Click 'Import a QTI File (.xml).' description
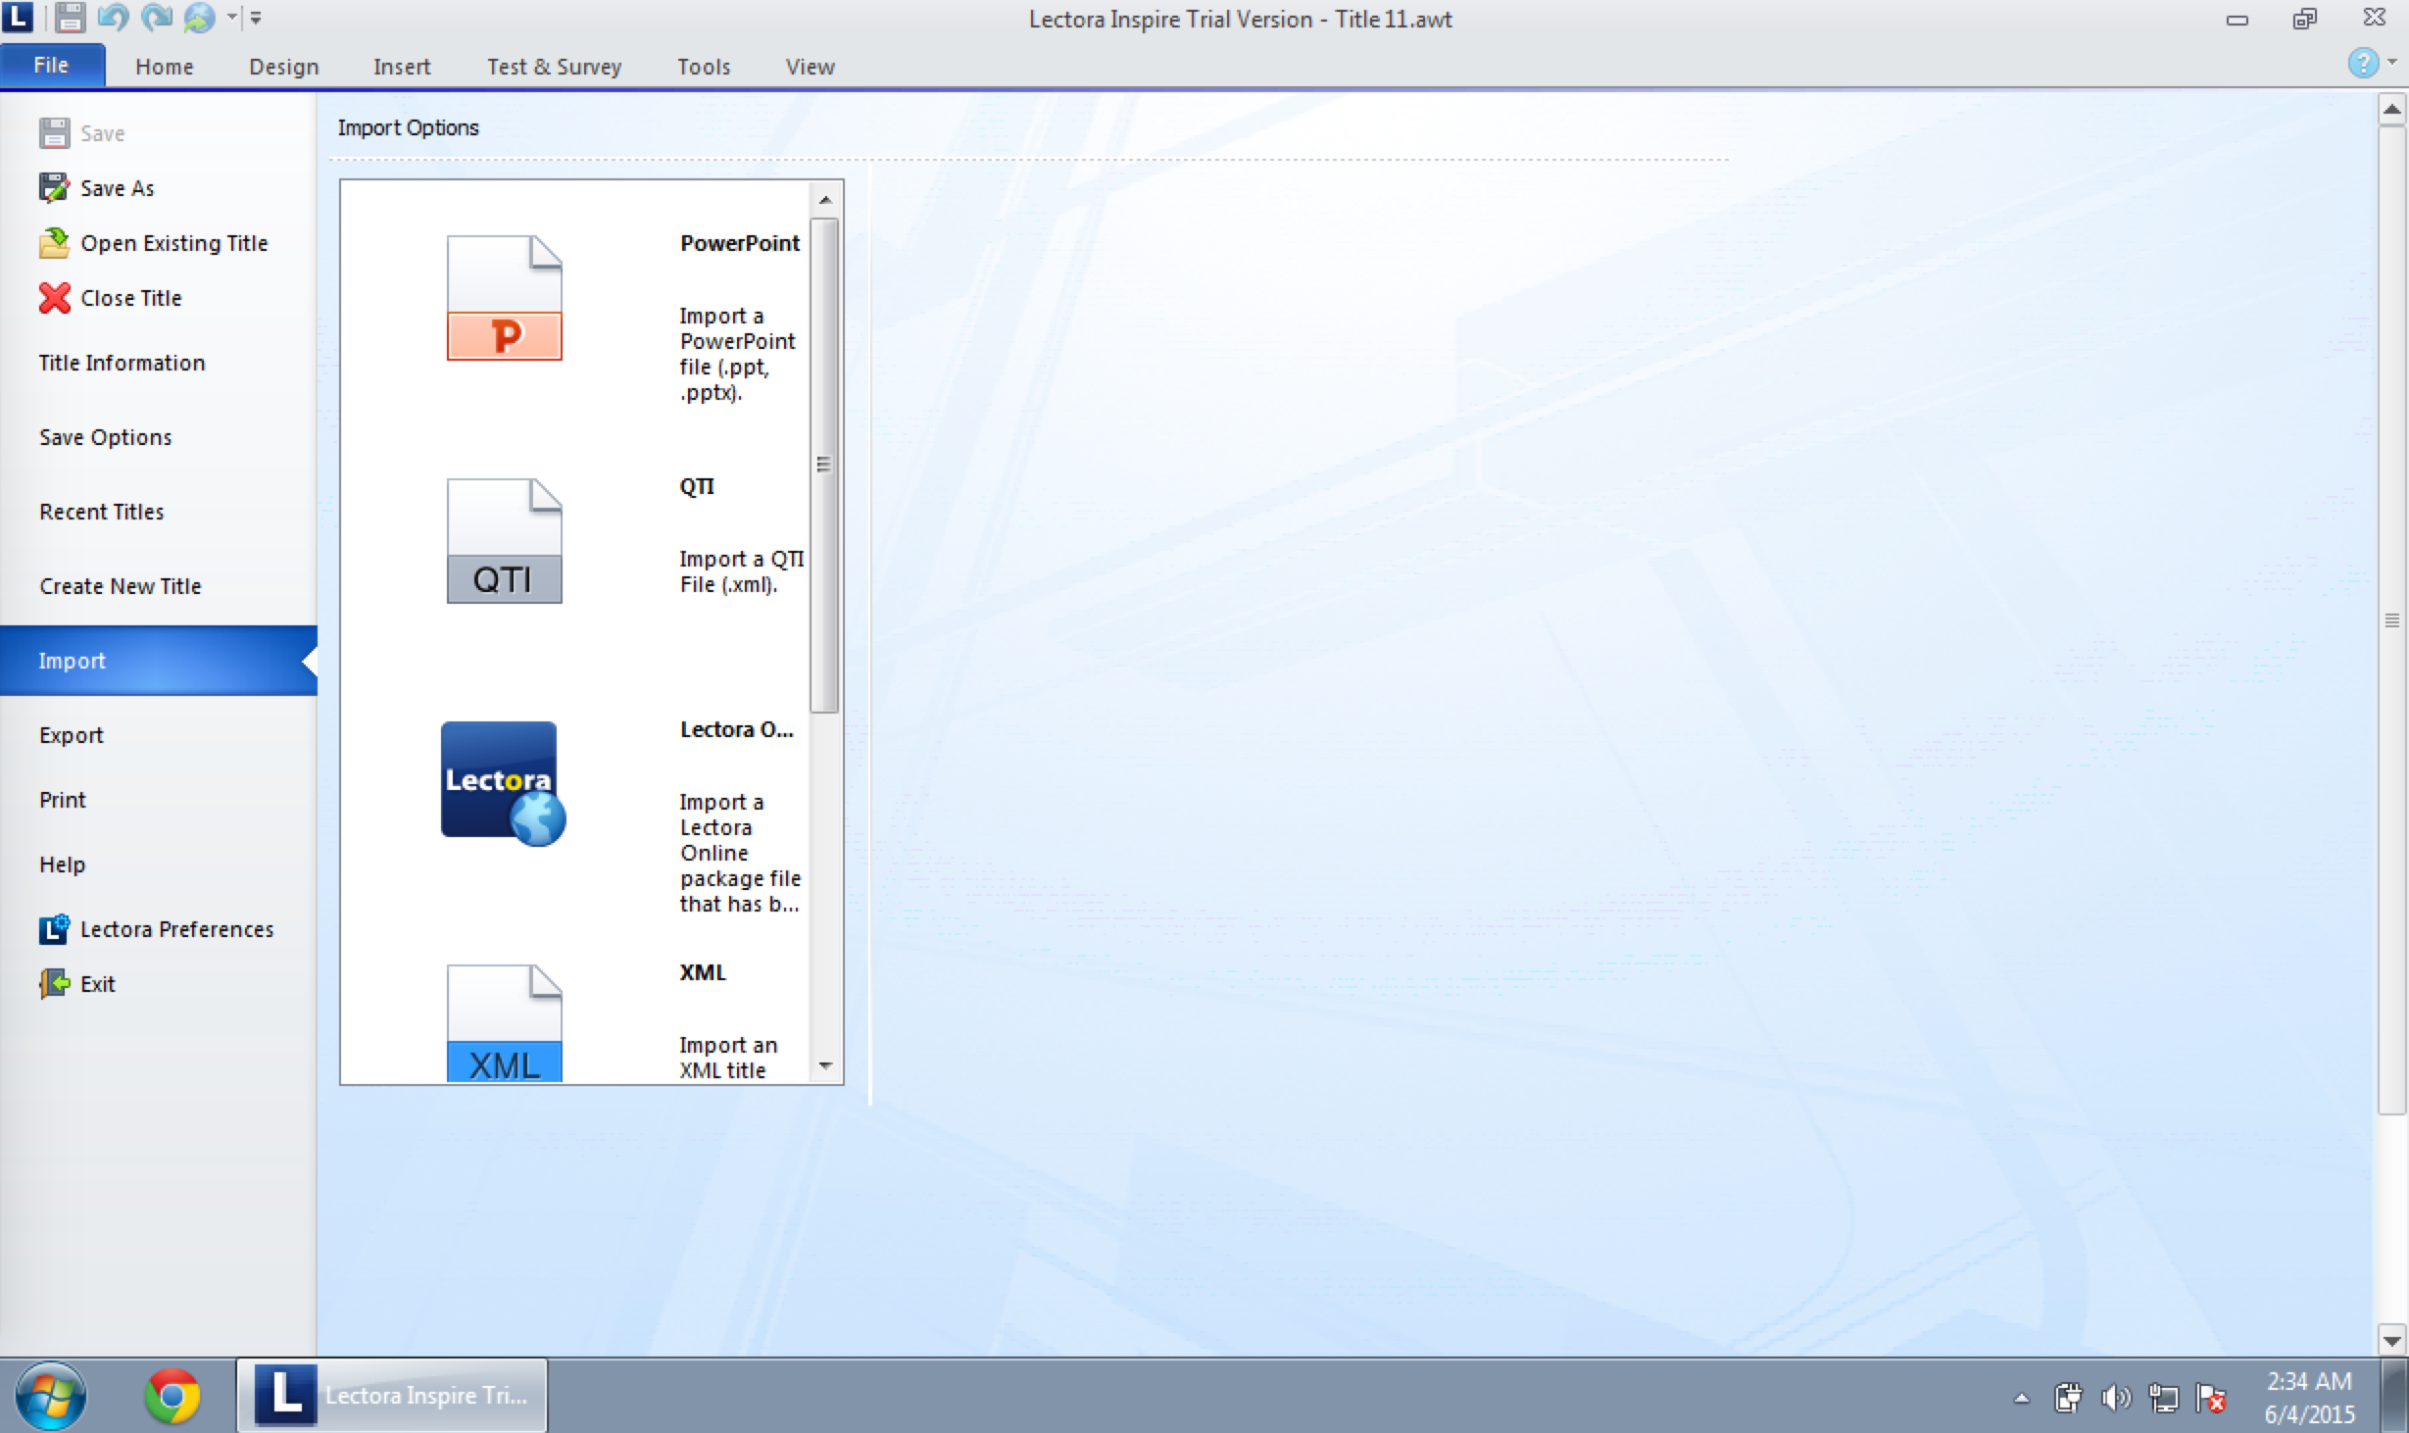This screenshot has height=1433, width=2409. (x=742, y=571)
